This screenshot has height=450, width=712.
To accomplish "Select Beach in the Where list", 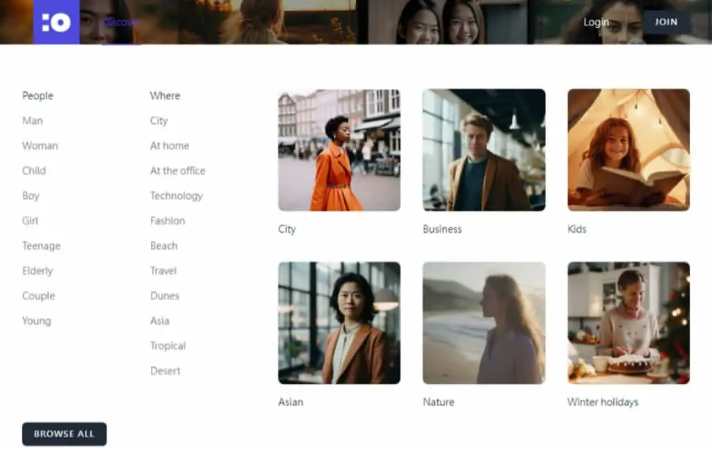I will pyautogui.click(x=163, y=246).
